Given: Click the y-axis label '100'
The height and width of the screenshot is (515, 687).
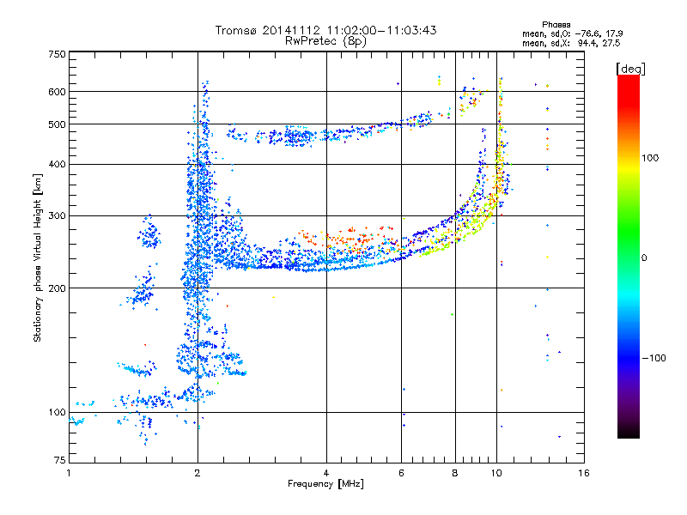Looking at the screenshot, I should tap(57, 412).
